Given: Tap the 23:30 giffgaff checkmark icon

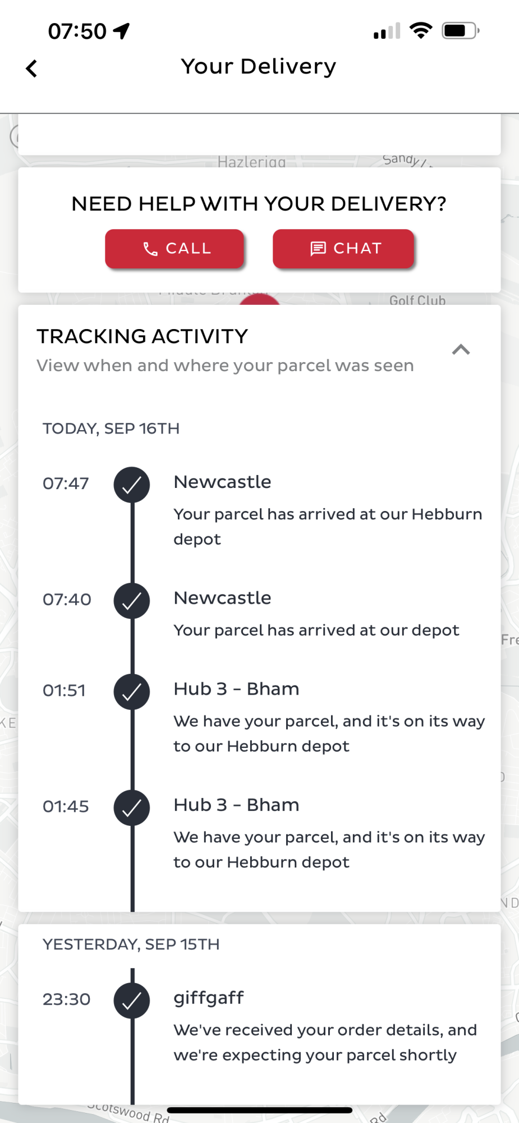Looking at the screenshot, I should [x=132, y=1001].
